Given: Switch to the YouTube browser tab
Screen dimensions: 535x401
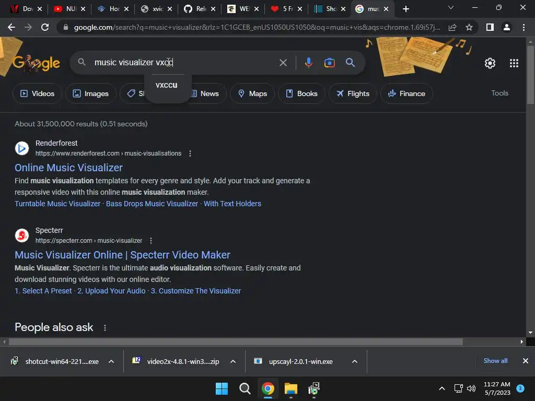Looking at the screenshot, I should click(69, 9).
